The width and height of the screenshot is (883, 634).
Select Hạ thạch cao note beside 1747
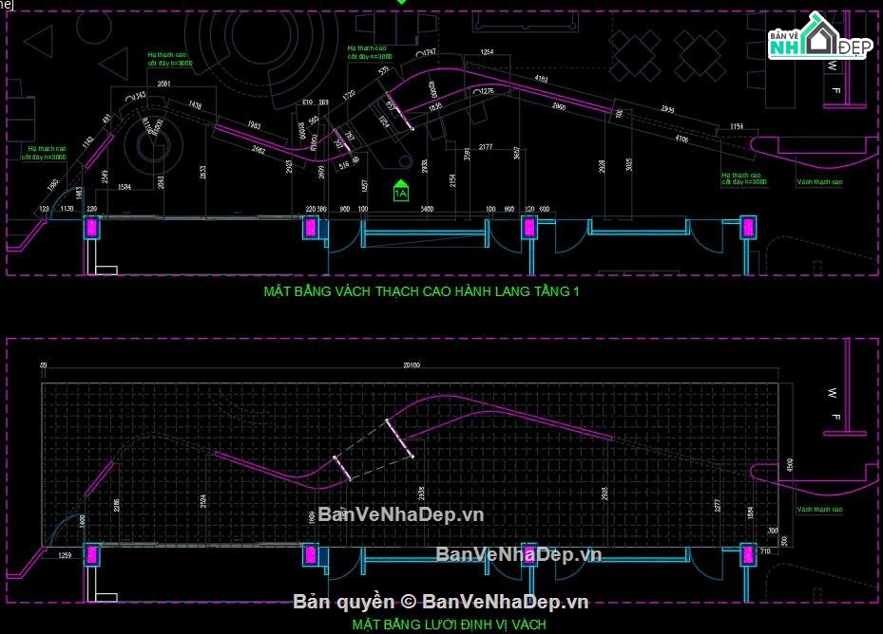coord(370,52)
